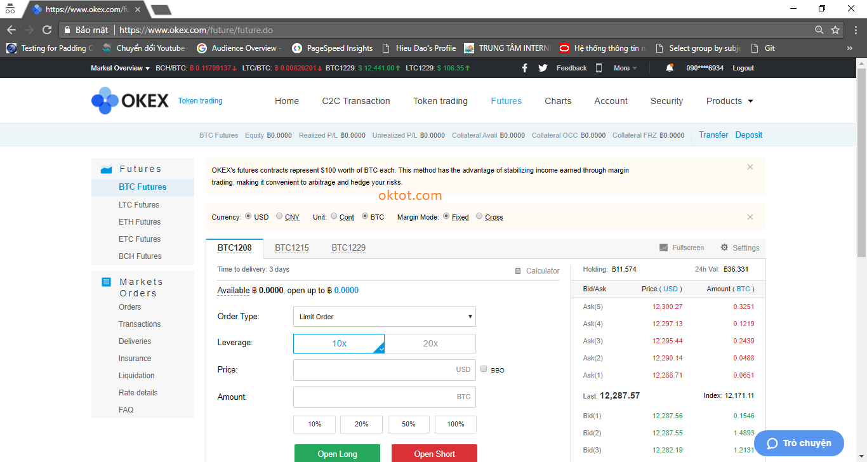Switch the chart to Fullscreen
Screen dimensions: 867x462
682,247
